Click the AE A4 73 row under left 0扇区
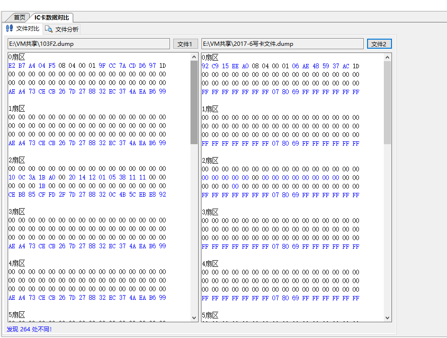The image size is (447, 338). 87,92
